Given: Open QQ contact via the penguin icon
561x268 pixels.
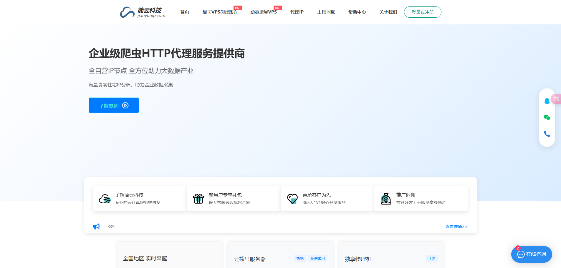Looking at the screenshot, I should (547, 101).
